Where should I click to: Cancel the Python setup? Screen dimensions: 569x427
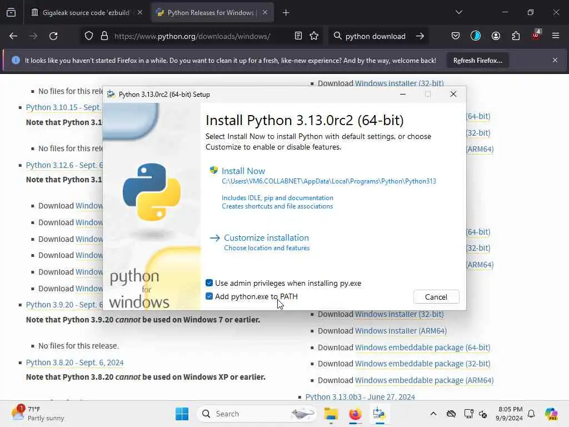(x=436, y=297)
